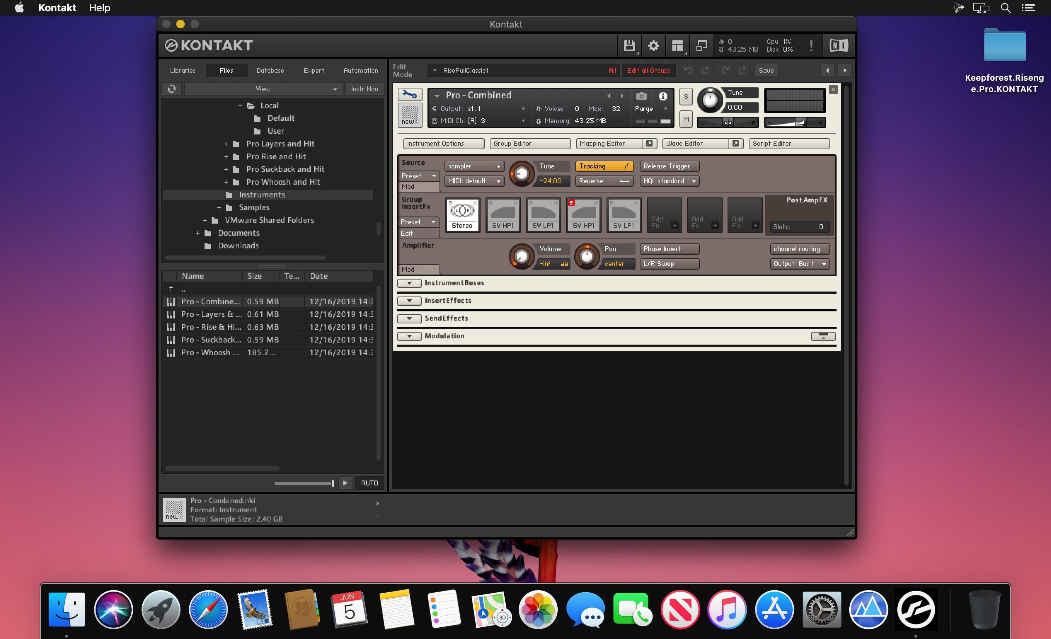Image resolution: width=1051 pixels, height=639 pixels.
Task: Expand the InstrumentBuses section
Action: pyautogui.click(x=409, y=283)
